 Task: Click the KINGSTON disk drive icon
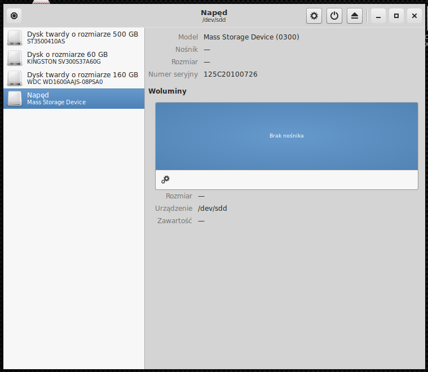coord(15,58)
